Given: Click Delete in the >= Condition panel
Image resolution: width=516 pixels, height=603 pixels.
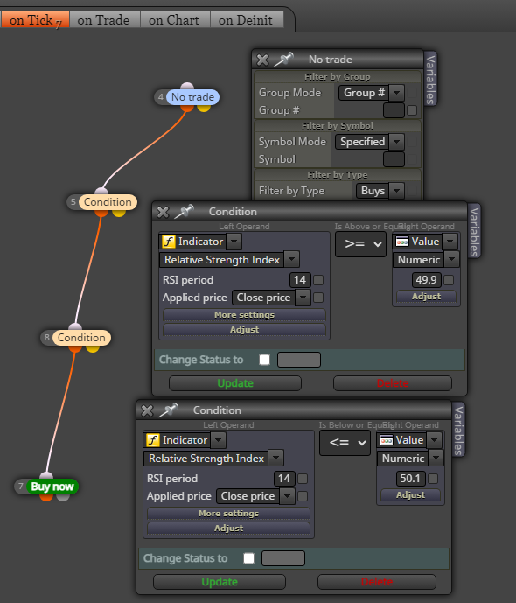Looking at the screenshot, I should 393,383.
